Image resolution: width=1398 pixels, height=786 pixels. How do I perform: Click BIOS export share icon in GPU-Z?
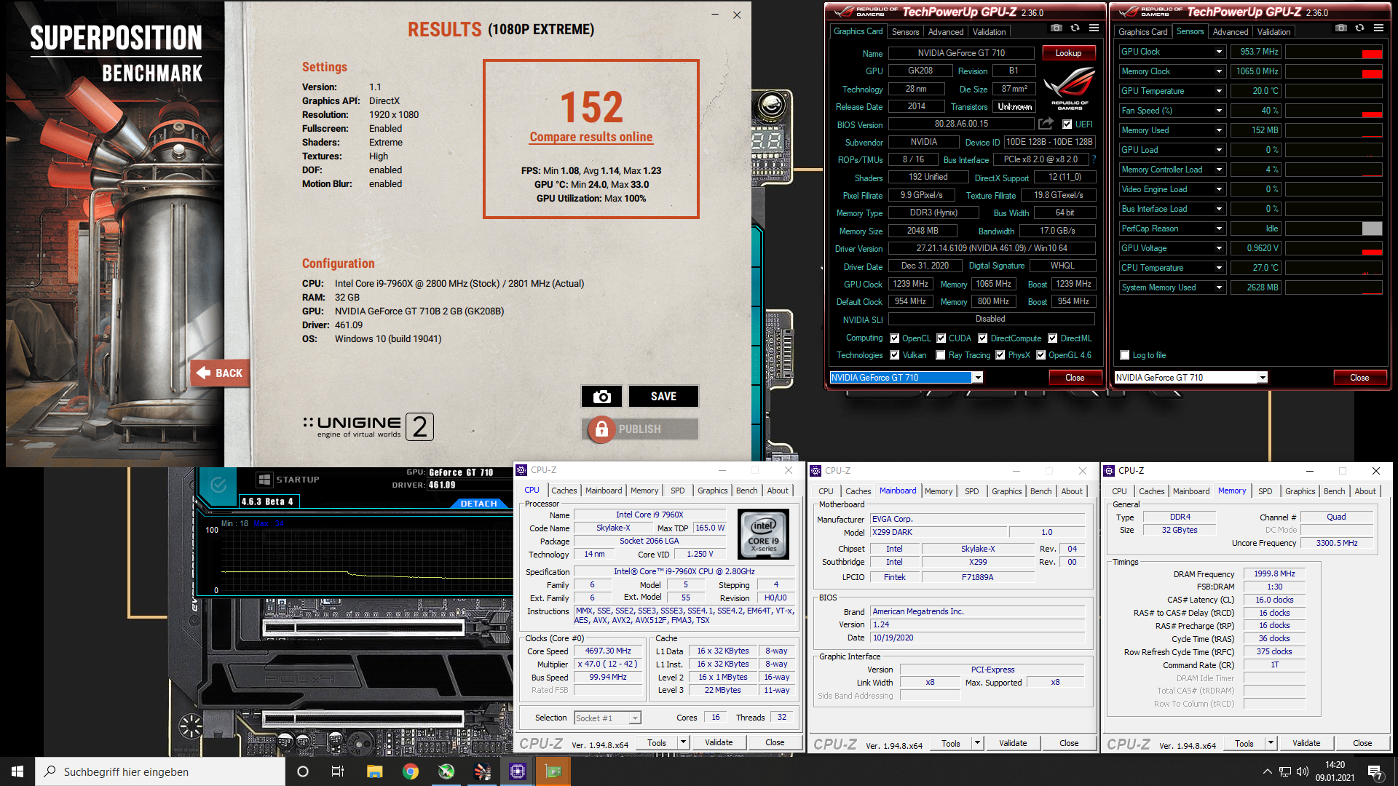(x=1046, y=124)
